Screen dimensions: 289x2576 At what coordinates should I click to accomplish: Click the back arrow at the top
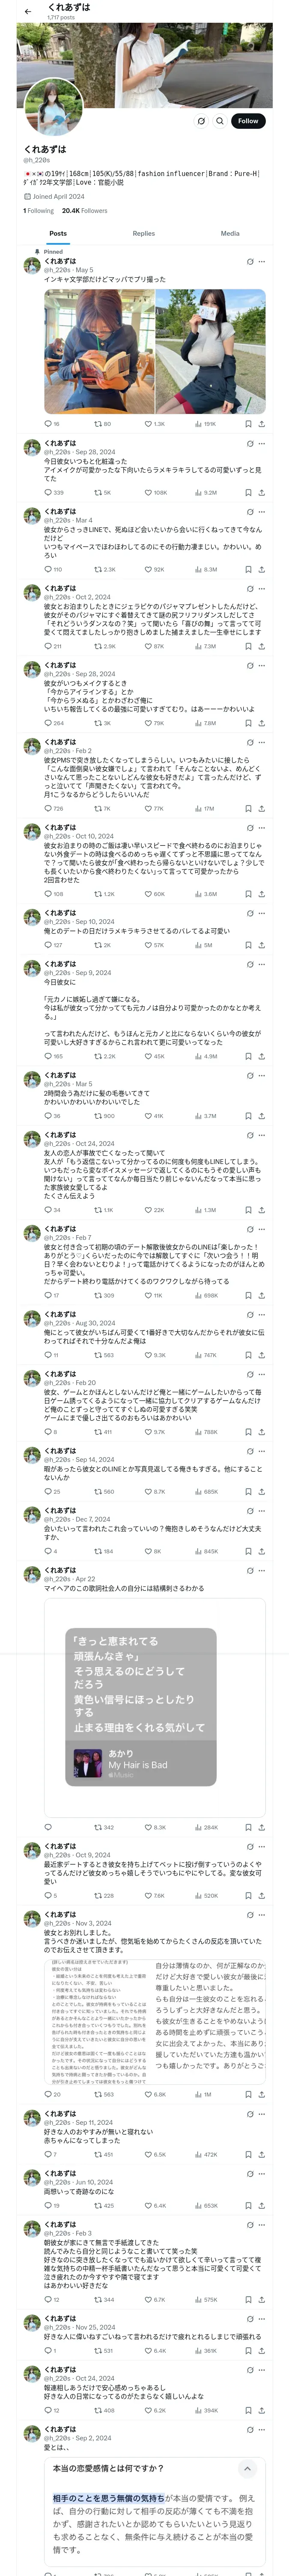coord(28,11)
